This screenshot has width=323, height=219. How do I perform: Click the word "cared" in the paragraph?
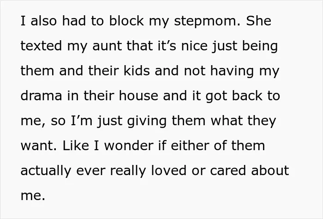pyautogui.click(x=228, y=170)
